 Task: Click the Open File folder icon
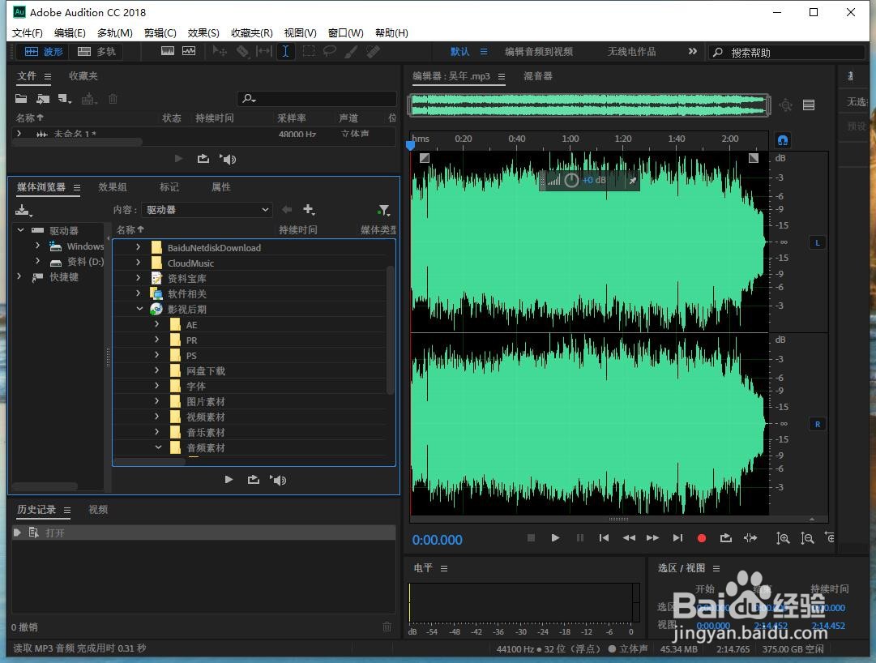pos(21,99)
